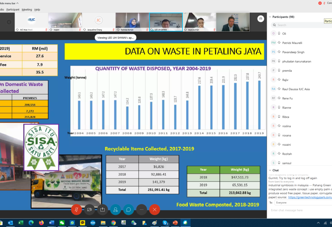Open the More options ellipsis control
The width and height of the screenshot is (332, 227).
(141, 209)
